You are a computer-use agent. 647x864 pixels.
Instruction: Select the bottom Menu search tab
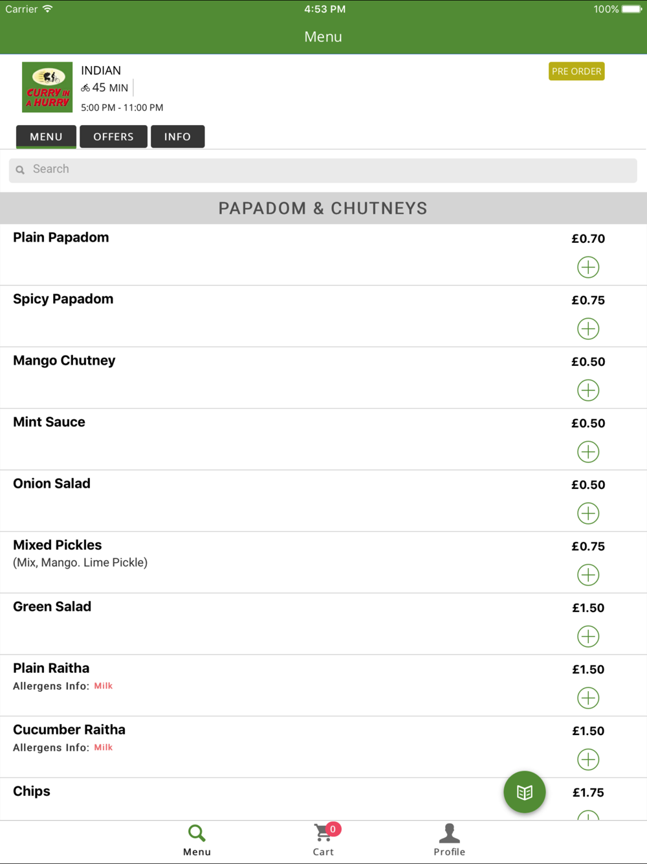pos(197,840)
